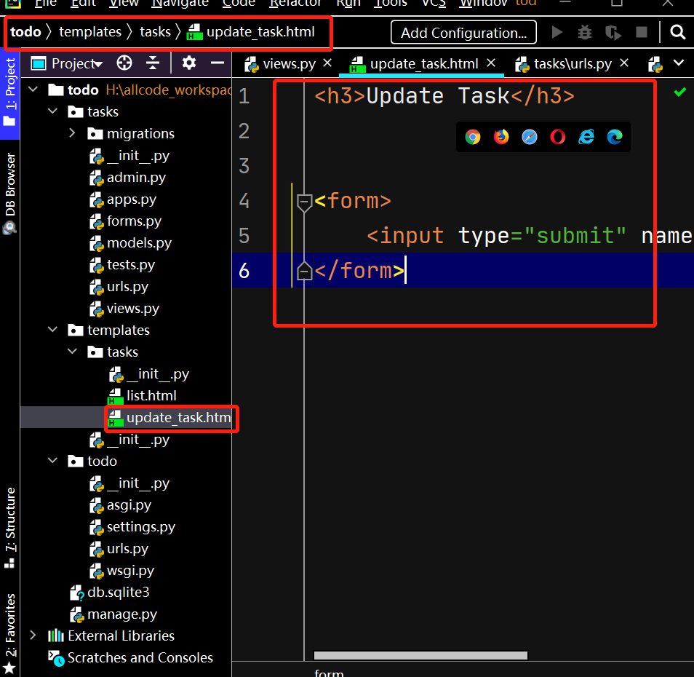
Task: Click the locate/scroll-from-source target icon
Action: tap(124, 63)
